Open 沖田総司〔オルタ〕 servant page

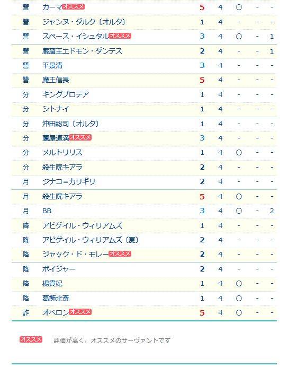(71, 124)
